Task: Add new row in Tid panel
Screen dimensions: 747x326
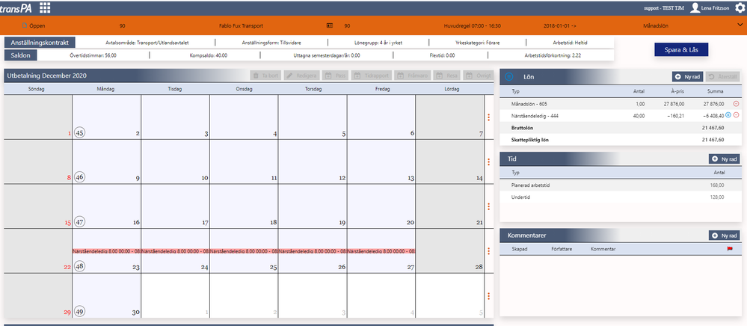Action: tap(724, 159)
